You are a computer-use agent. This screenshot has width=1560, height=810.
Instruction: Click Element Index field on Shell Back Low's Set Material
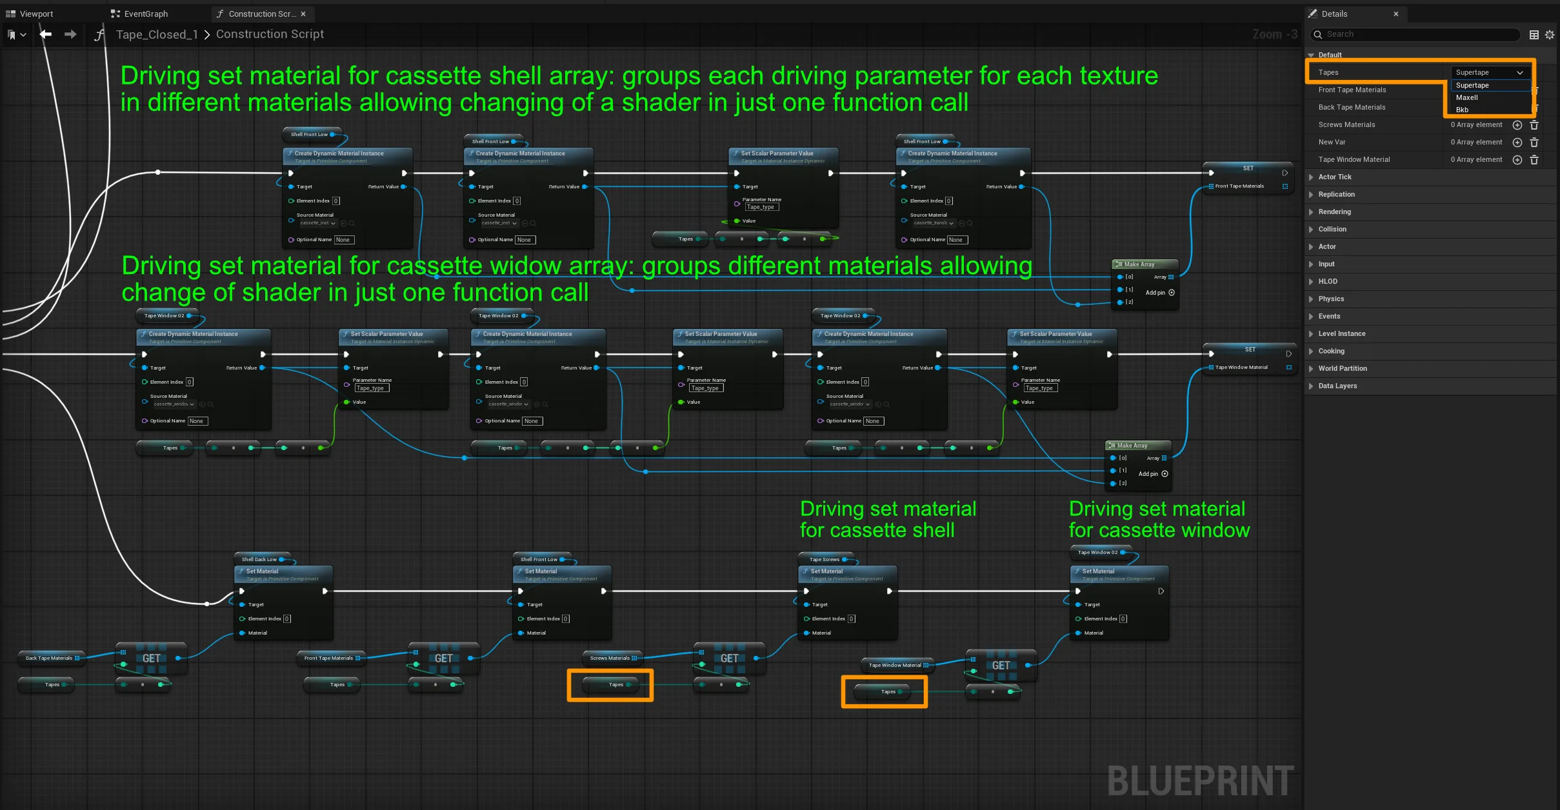[287, 619]
